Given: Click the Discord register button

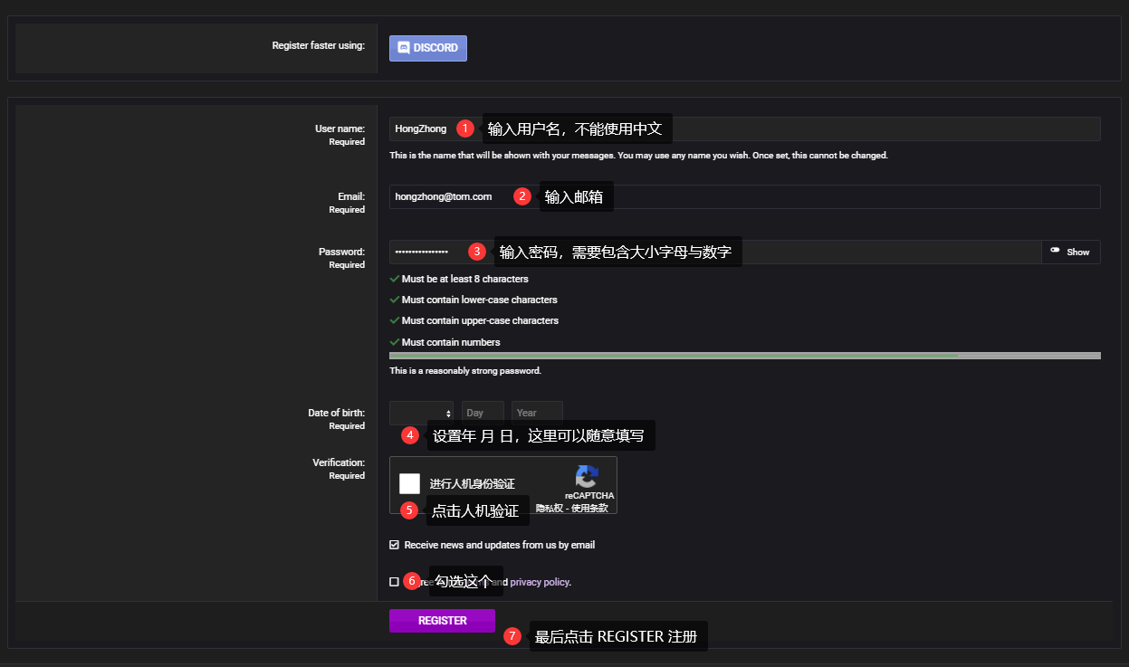Looking at the screenshot, I should [x=427, y=48].
